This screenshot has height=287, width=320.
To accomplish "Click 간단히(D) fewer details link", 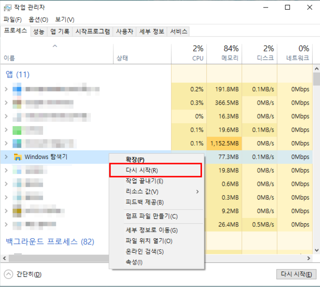I will pos(29,274).
